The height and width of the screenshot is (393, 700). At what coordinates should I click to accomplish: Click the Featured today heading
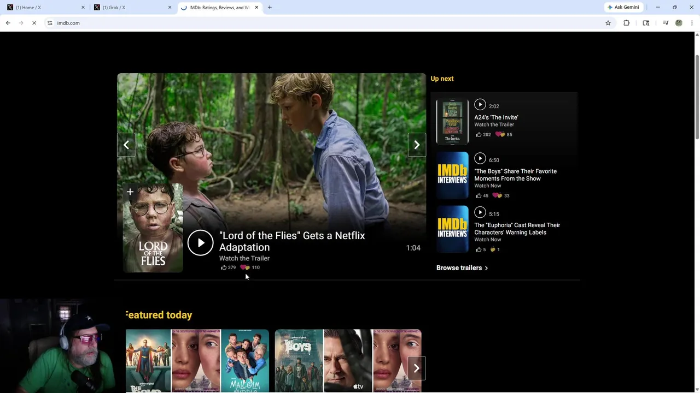[159, 315]
